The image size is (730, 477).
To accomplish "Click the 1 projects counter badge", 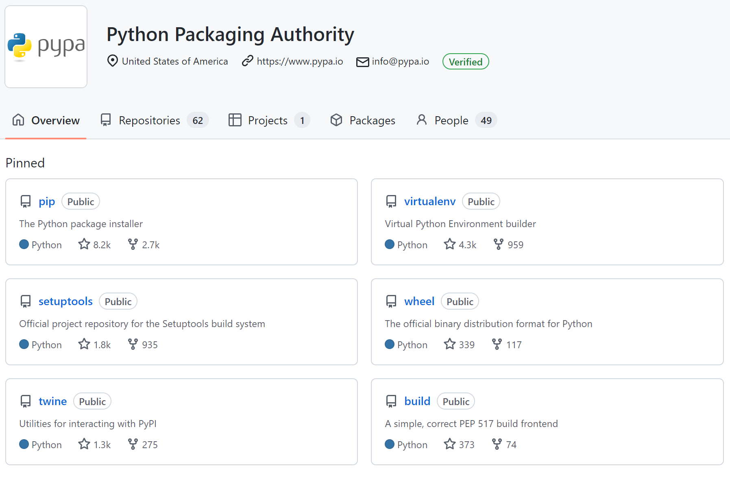I will (x=302, y=120).
